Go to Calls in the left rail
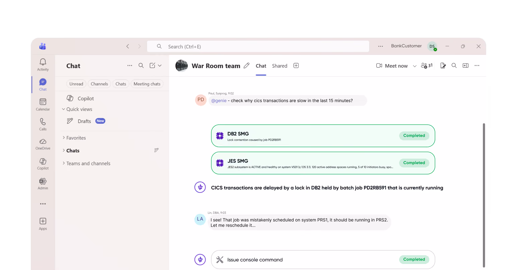Image resolution: width=517 pixels, height=270 pixels. coord(43,124)
